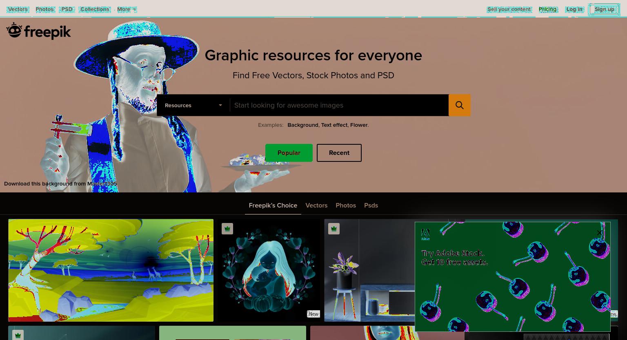Focus the Start looking for awesome images field
627x340 pixels.
coord(339,105)
